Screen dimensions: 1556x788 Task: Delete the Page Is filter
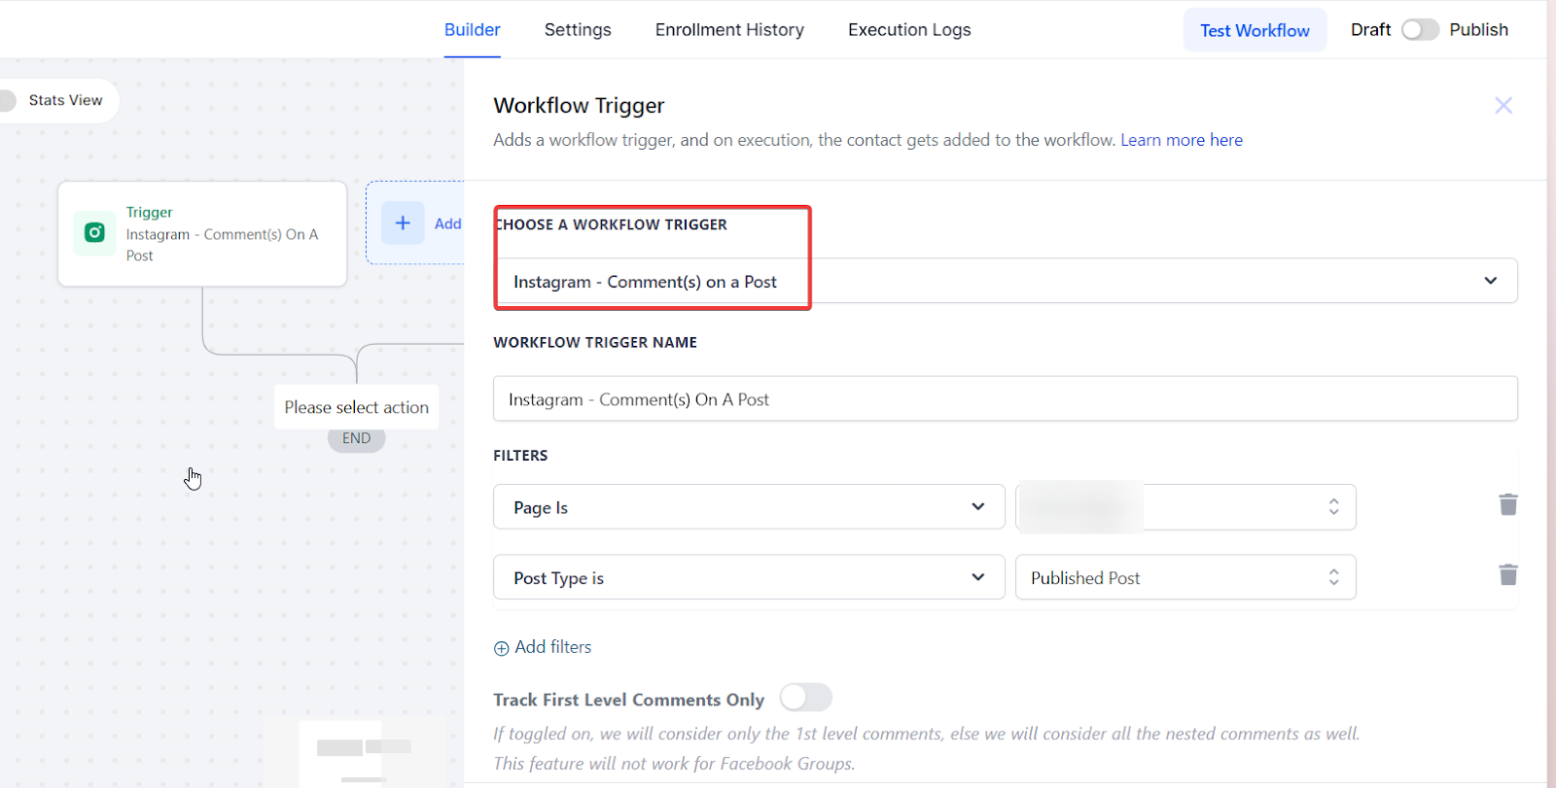coord(1508,504)
